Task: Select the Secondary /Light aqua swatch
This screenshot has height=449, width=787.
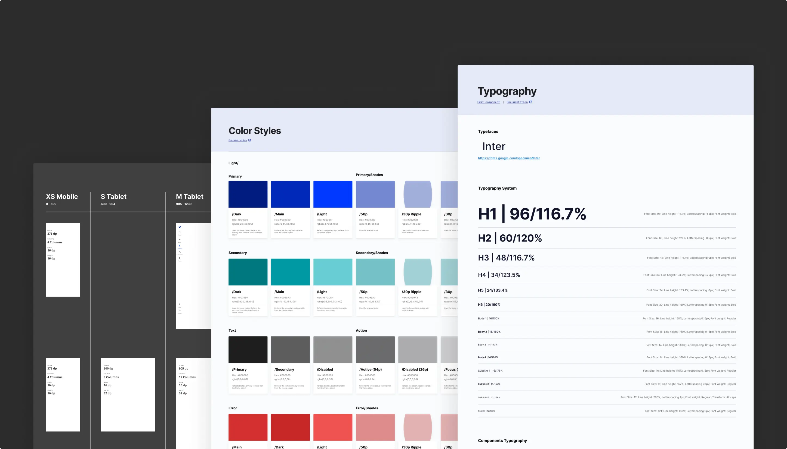Action: (333, 272)
